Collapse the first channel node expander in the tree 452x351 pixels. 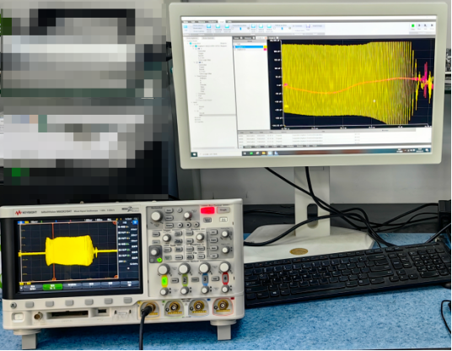point(193,49)
